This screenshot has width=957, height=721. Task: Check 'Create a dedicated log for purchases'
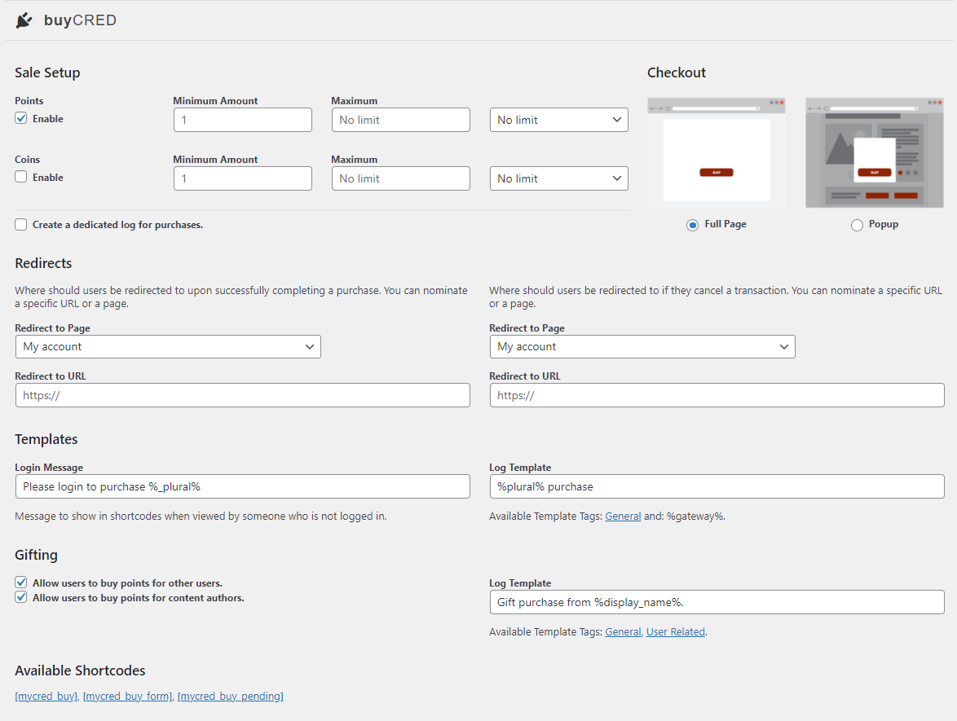(20, 224)
